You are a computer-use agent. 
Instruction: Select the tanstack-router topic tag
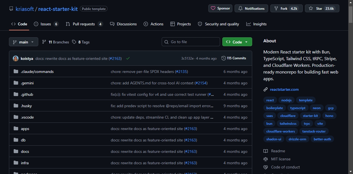(x=314, y=131)
